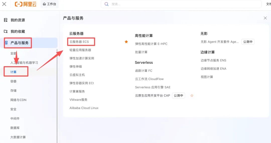Viewport: 271px width, 143px height.
Task: Open 函数计算 FC
Action: 144,71
